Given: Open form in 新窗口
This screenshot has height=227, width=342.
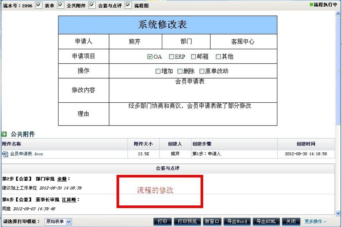Looking at the screenshot, I should [212, 221].
